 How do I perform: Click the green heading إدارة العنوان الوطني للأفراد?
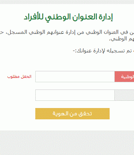point(68,17)
